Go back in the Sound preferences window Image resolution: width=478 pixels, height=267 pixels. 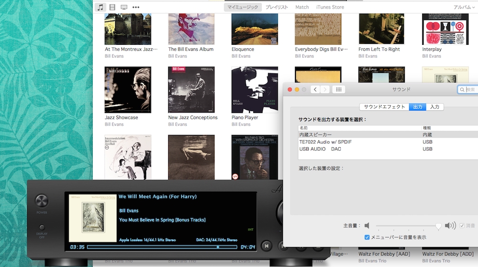click(x=315, y=90)
